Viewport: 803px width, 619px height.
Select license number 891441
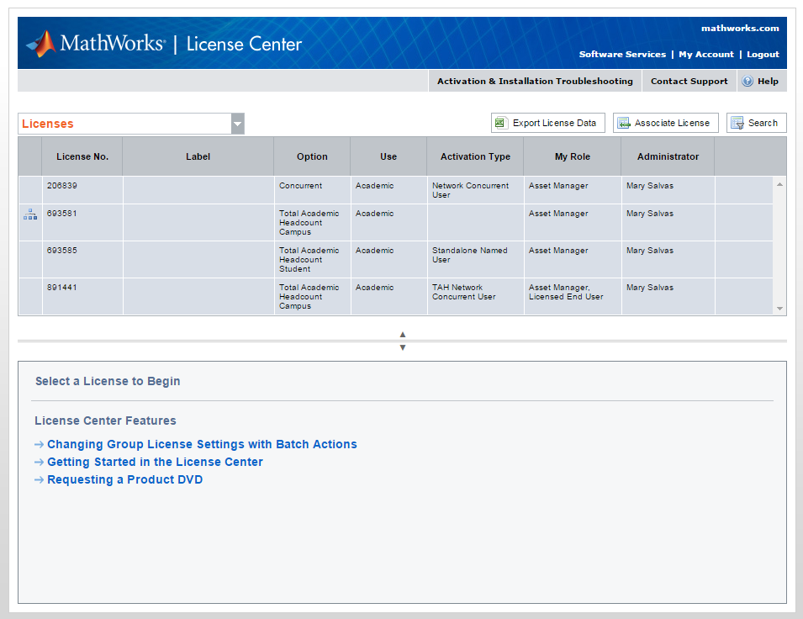[62, 288]
